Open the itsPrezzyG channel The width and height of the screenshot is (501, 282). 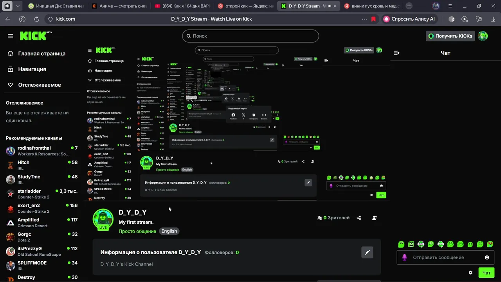tap(41, 251)
